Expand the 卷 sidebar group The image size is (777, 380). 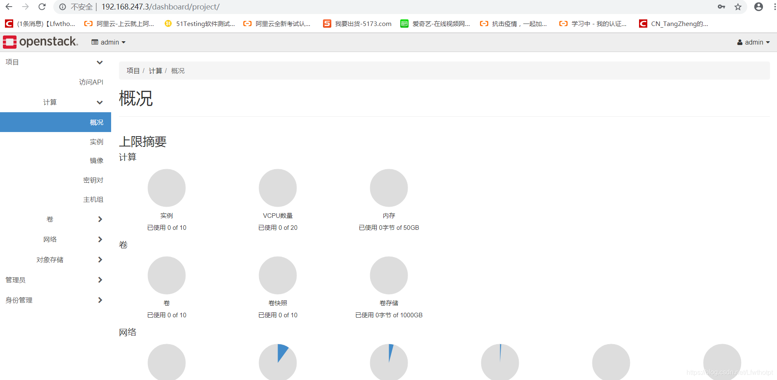[x=55, y=219]
